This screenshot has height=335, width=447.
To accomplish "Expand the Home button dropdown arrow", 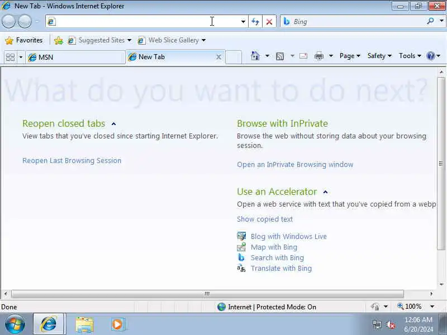I will pyautogui.click(x=267, y=56).
